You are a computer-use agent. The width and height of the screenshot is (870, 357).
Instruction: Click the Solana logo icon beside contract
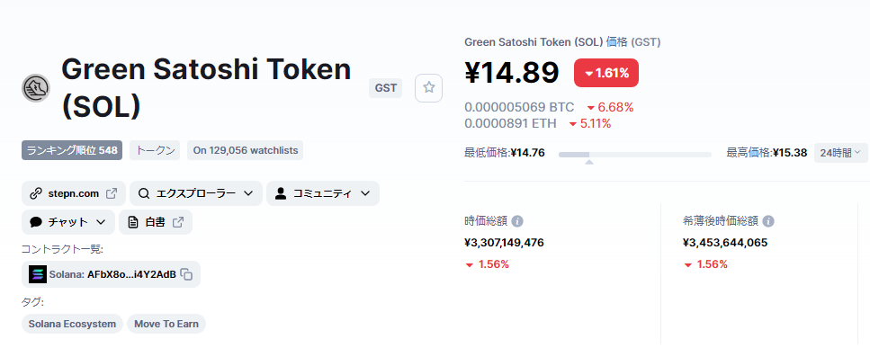[x=38, y=274]
